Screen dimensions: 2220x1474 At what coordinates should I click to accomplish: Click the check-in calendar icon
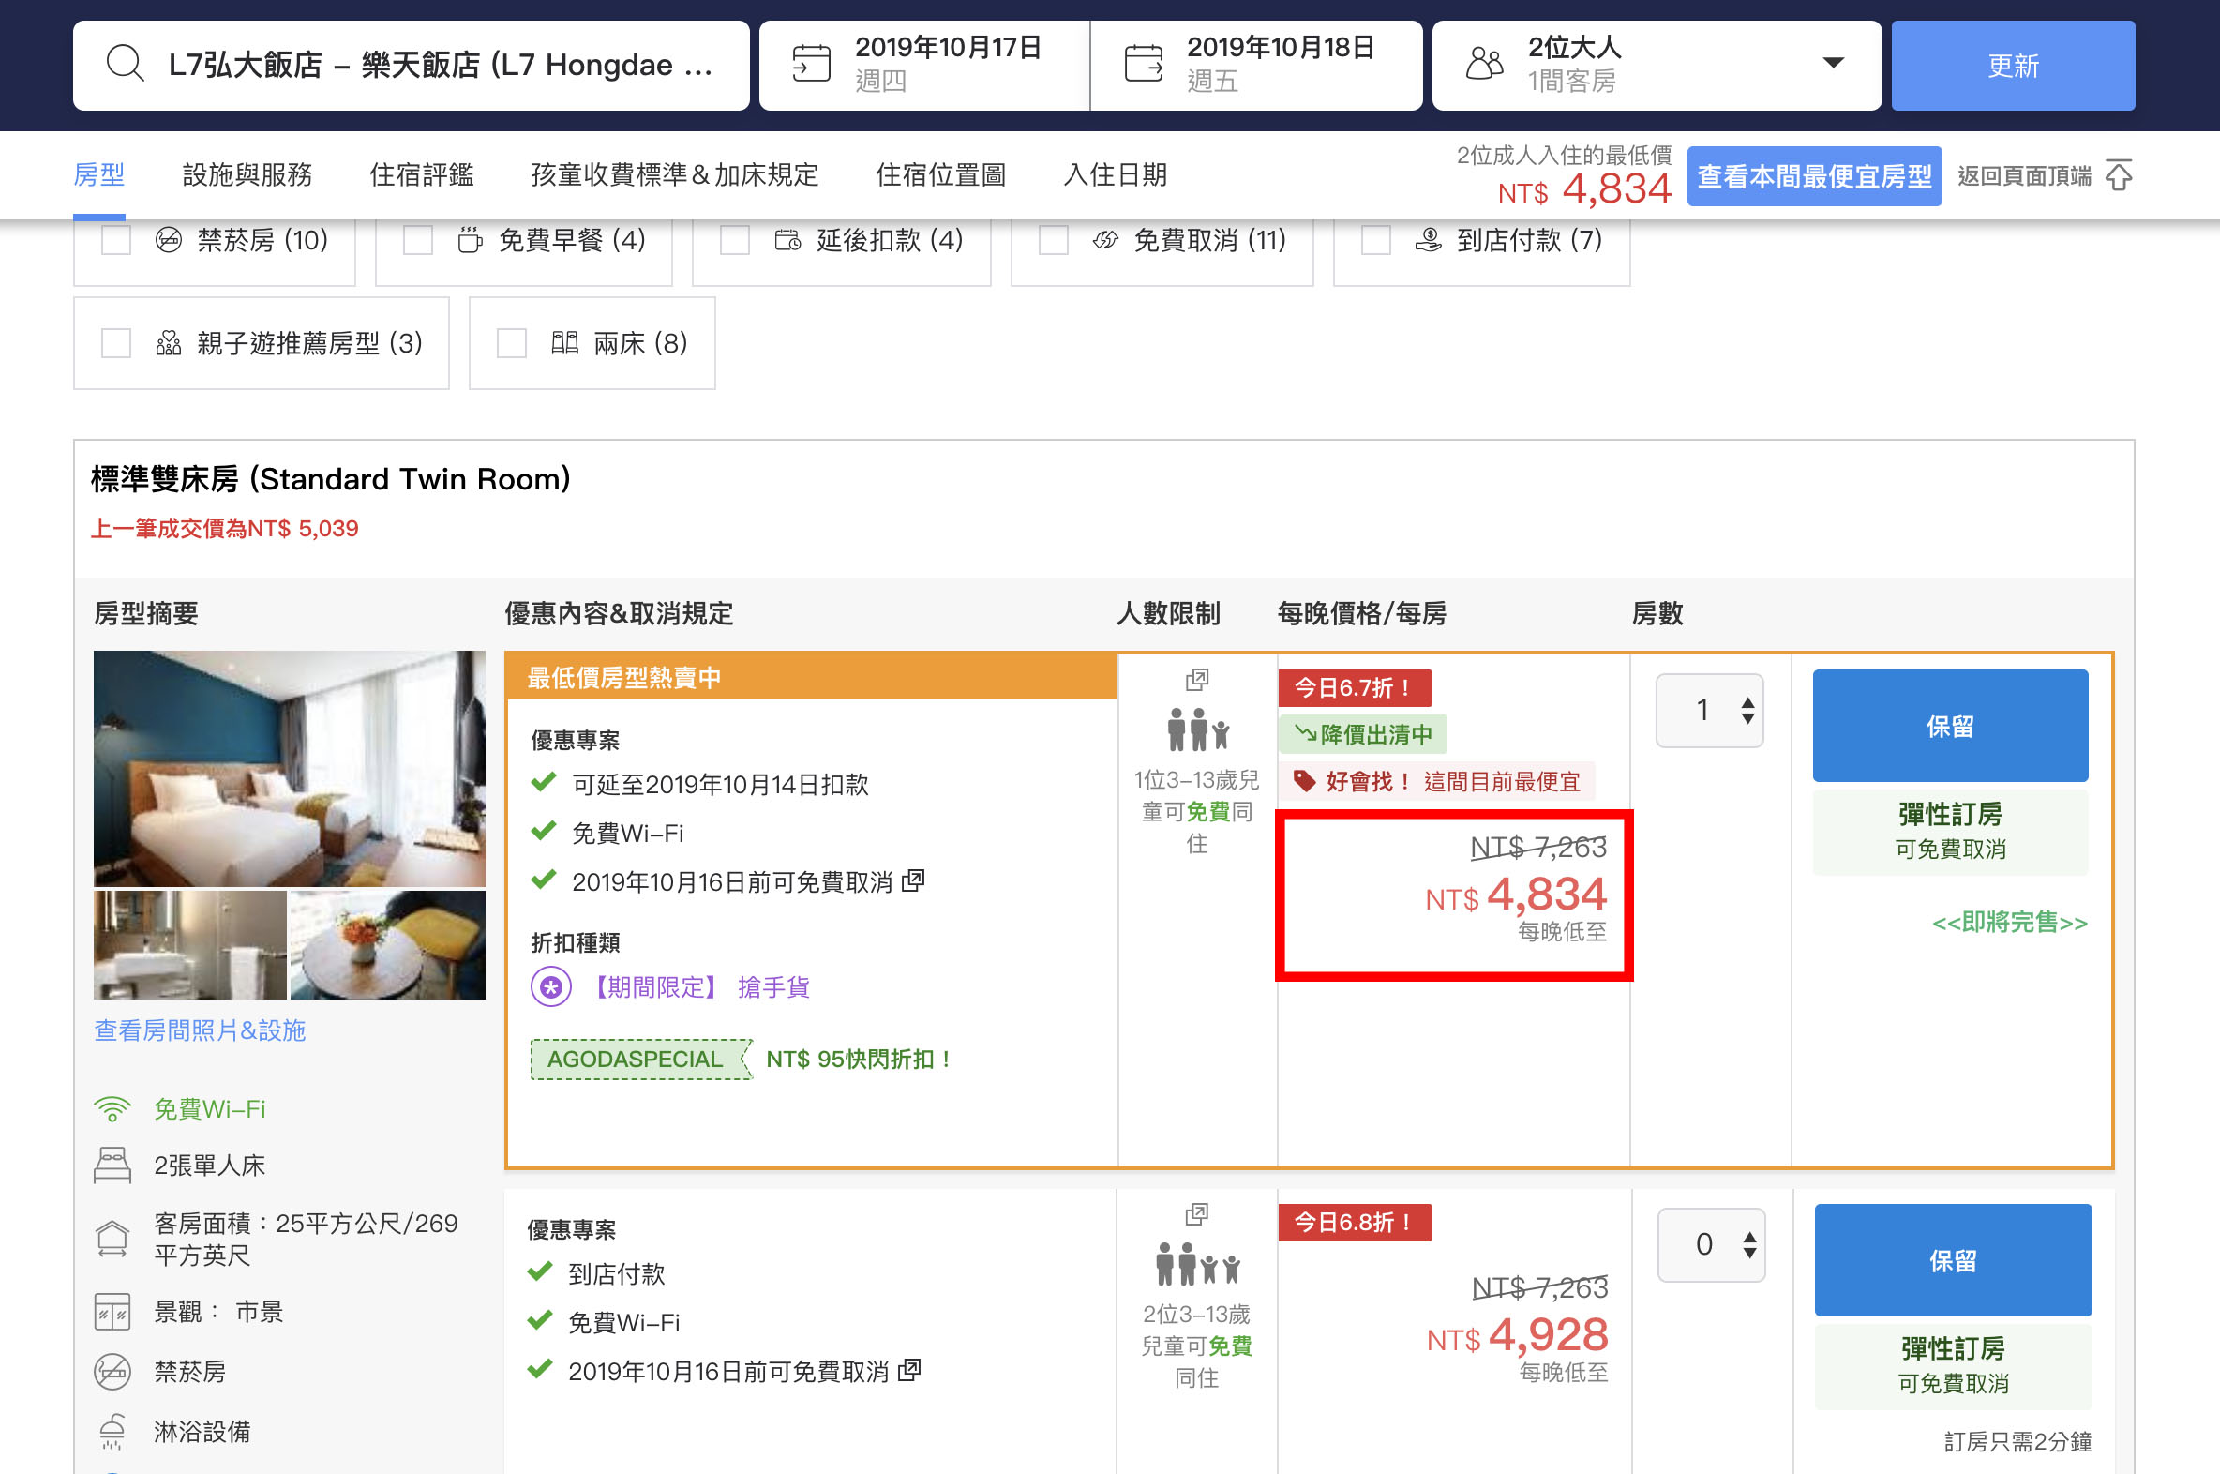(x=810, y=64)
